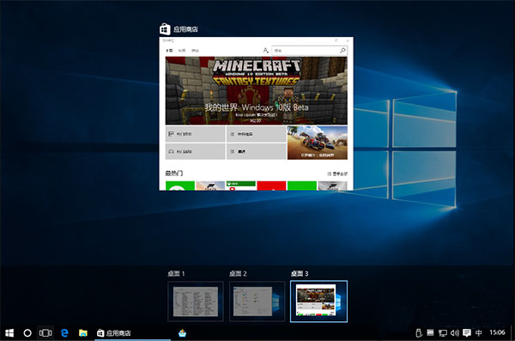
Task: Select the 应用商店 window preview in Task View
Action: point(256,113)
